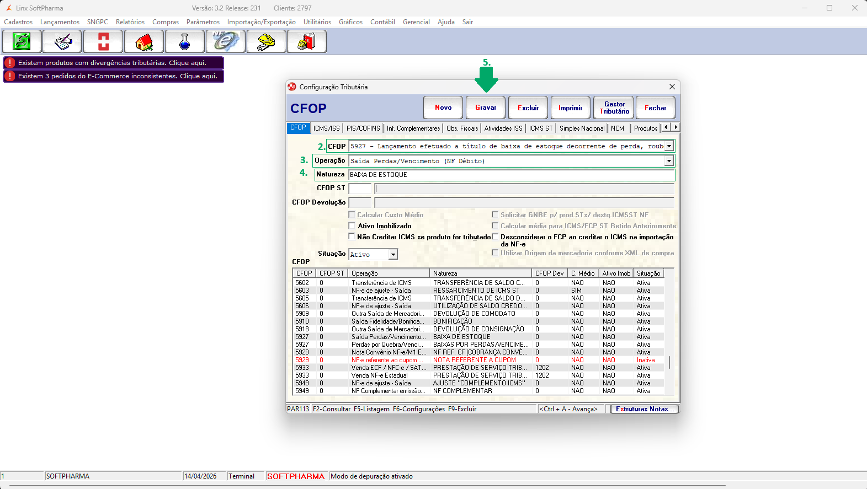Click the CFOP list vertical scrollbar thumb
867x489 pixels.
(x=669, y=362)
